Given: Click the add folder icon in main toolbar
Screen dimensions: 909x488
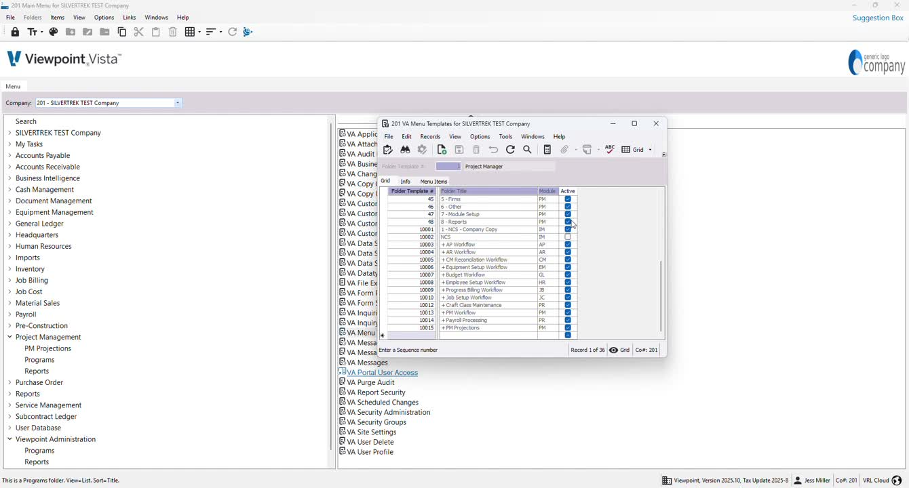Looking at the screenshot, I should coord(71,32).
